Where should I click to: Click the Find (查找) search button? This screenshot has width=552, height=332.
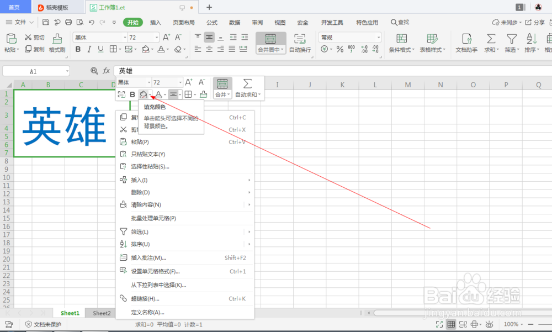(400, 22)
